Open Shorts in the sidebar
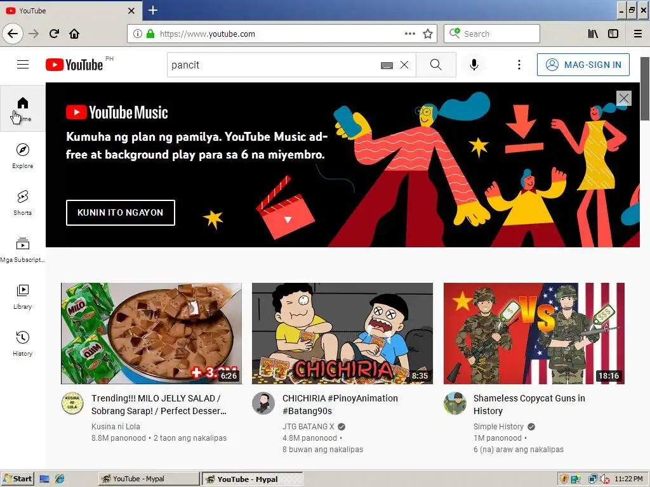Image resolution: width=650 pixels, height=487 pixels. coord(23,202)
